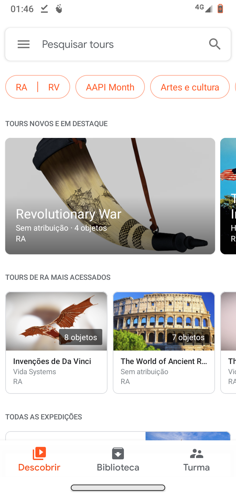The height and width of the screenshot is (498, 236).
Task: Switch to the Biblioteca tab
Action: pyautogui.click(x=118, y=459)
